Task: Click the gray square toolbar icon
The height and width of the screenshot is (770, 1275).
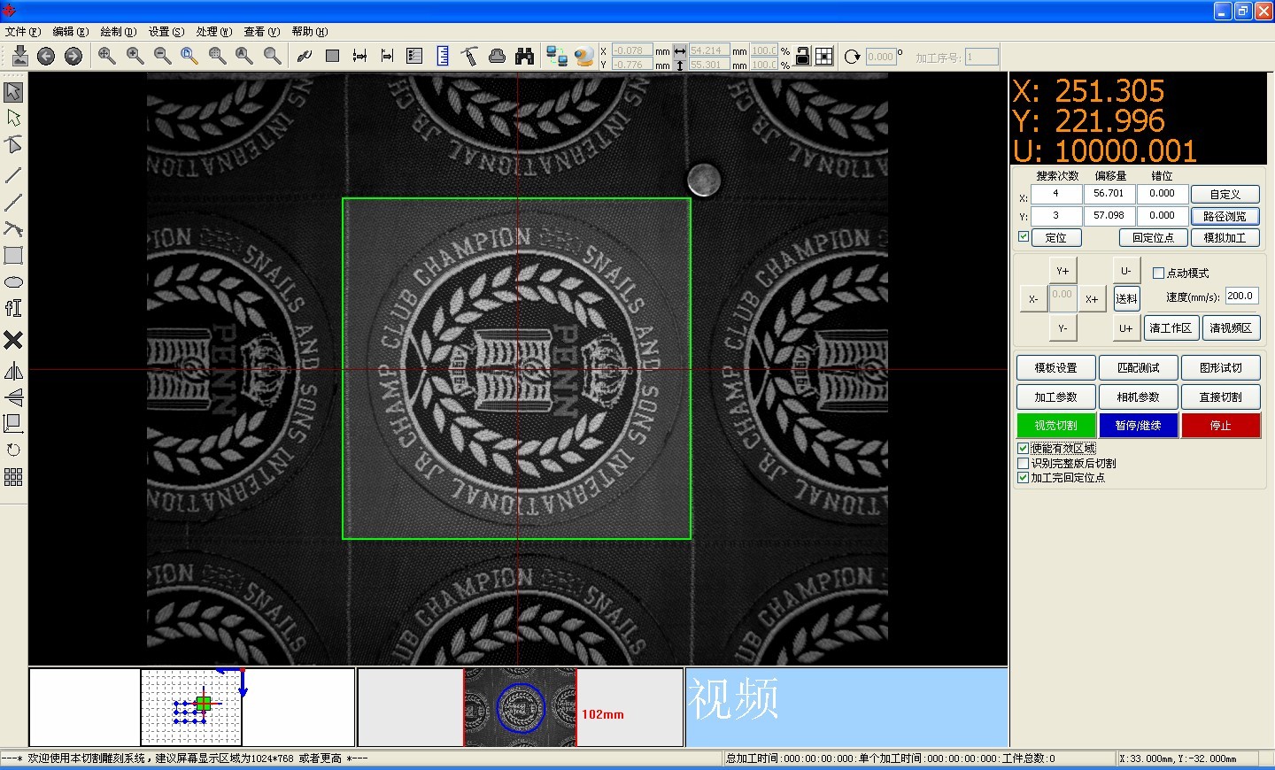Action: click(332, 56)
